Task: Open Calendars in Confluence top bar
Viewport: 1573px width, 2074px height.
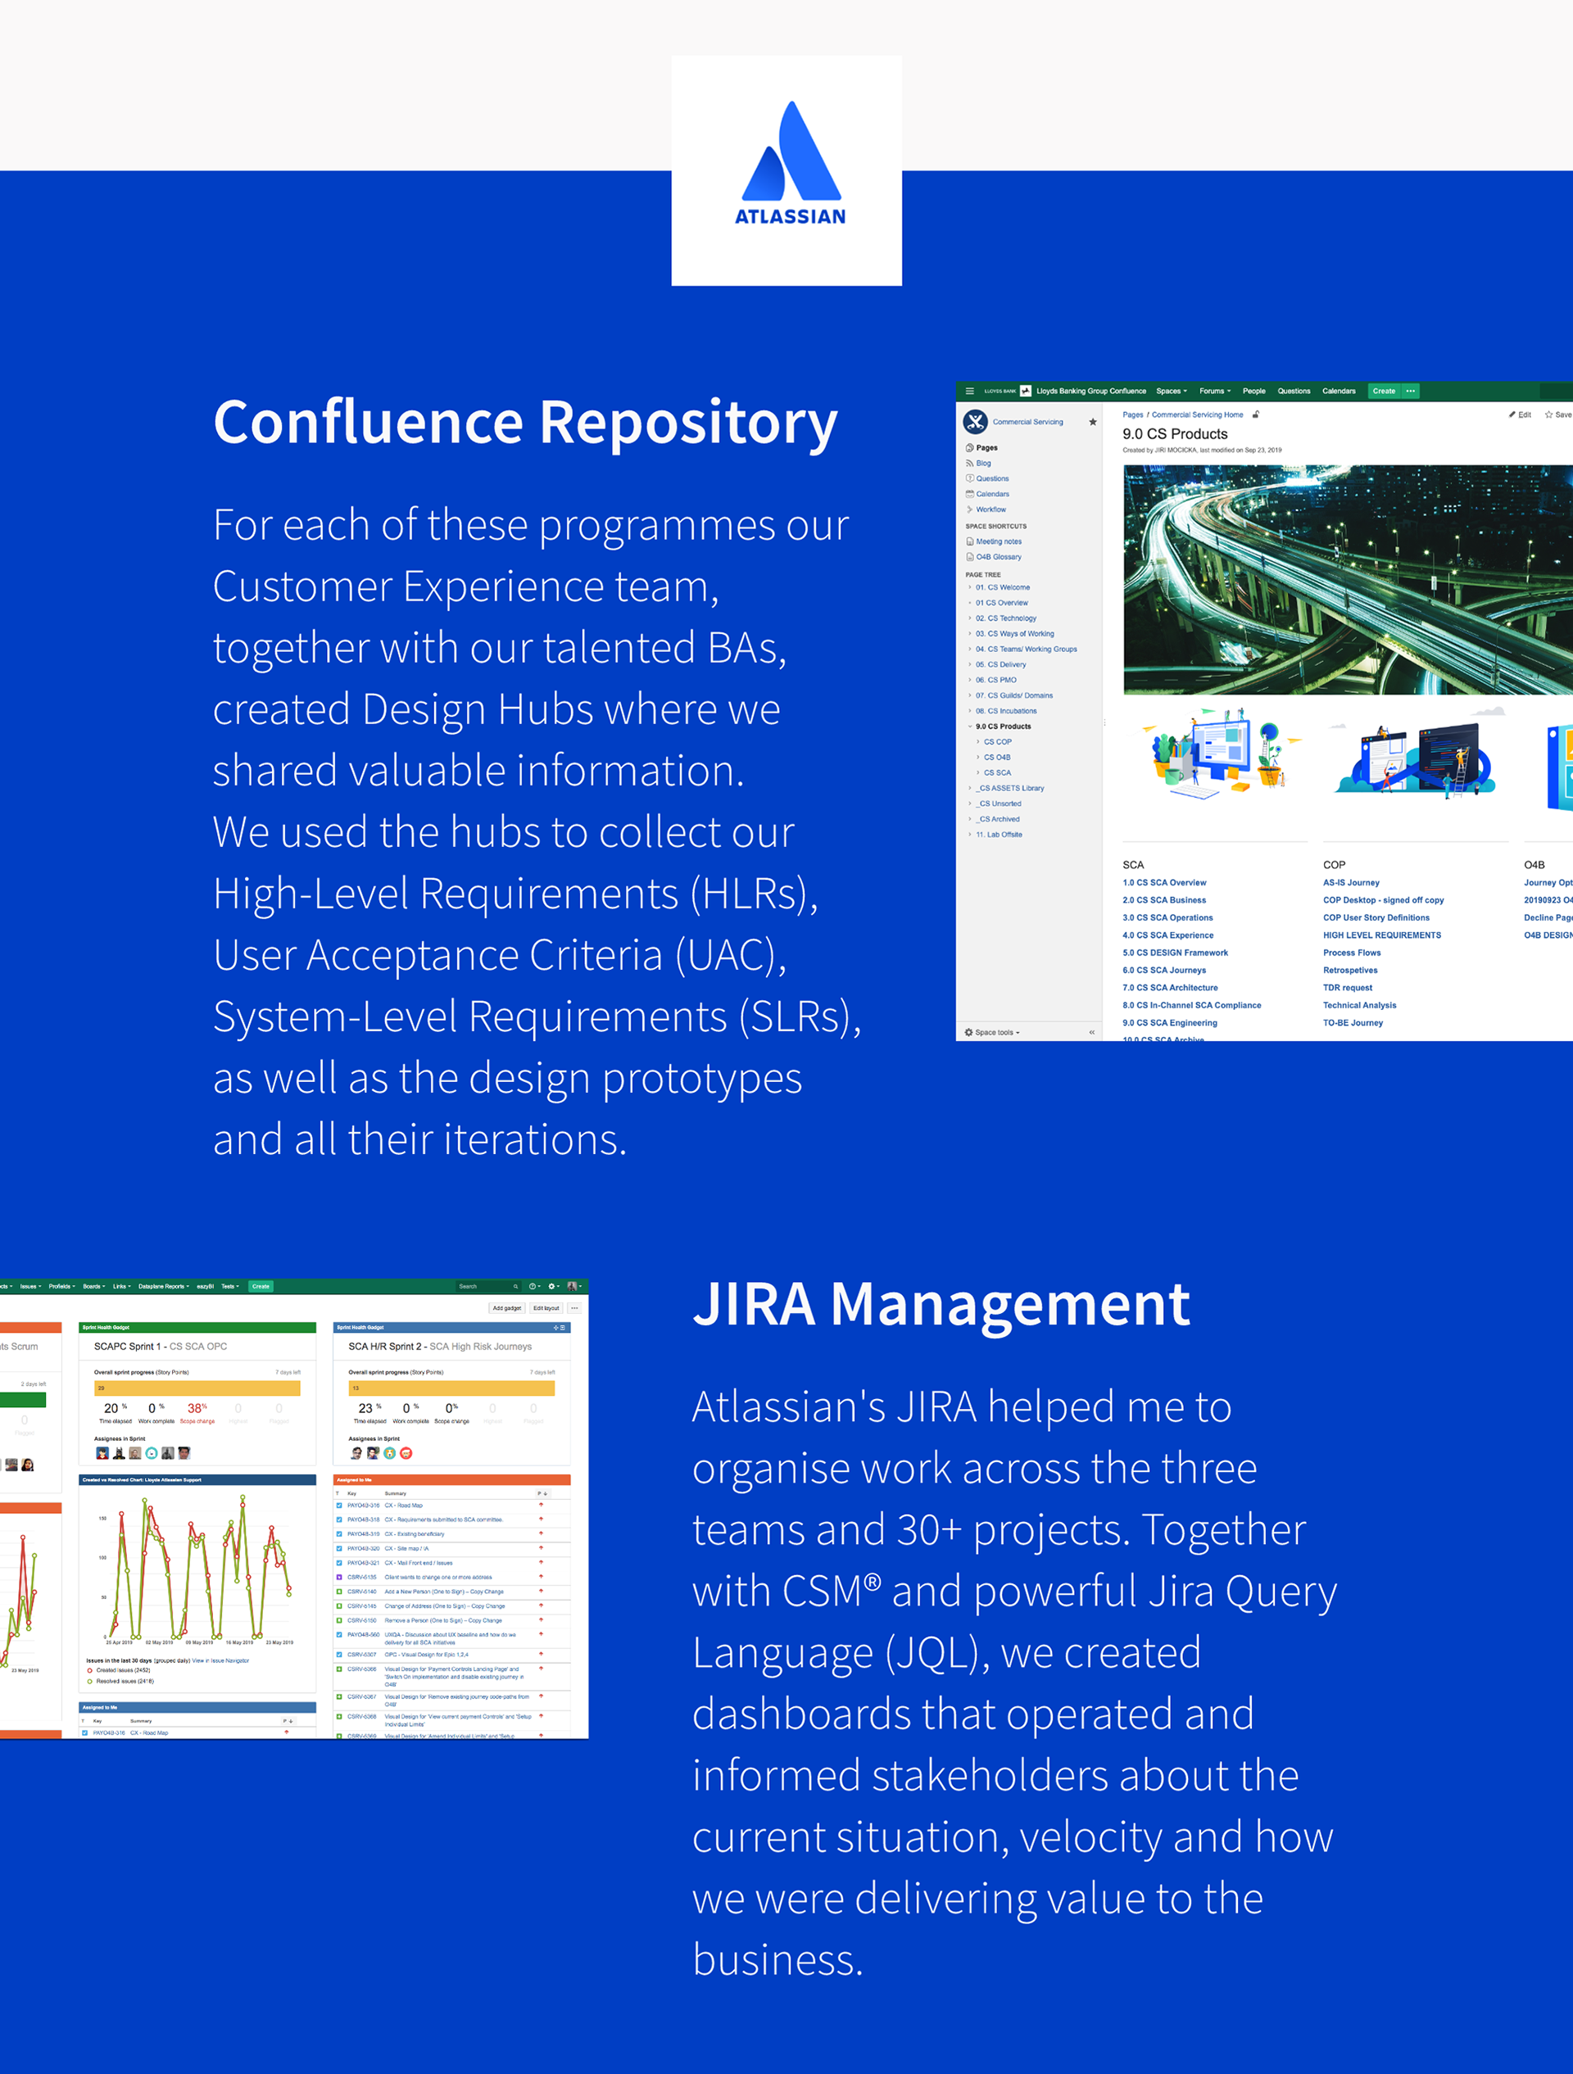Action: tap(1339, 391)
